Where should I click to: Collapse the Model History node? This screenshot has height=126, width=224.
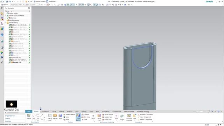tap(6, 23)
